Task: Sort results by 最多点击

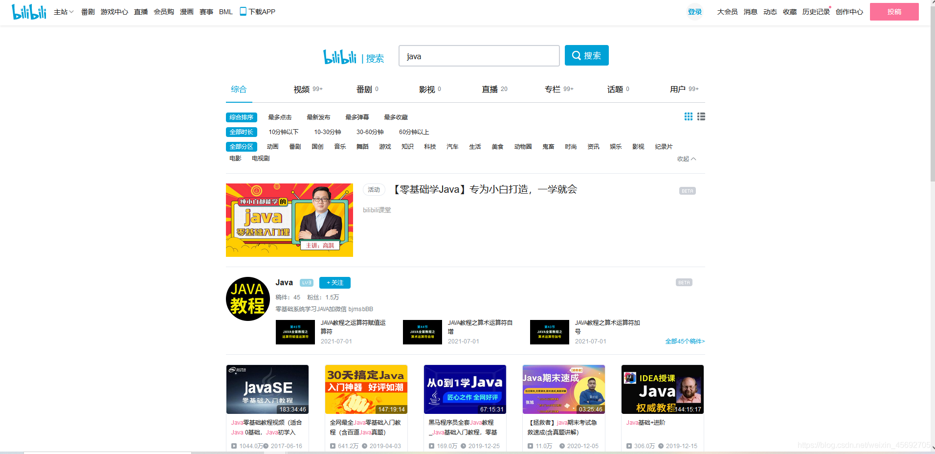Action: (280, 117)
